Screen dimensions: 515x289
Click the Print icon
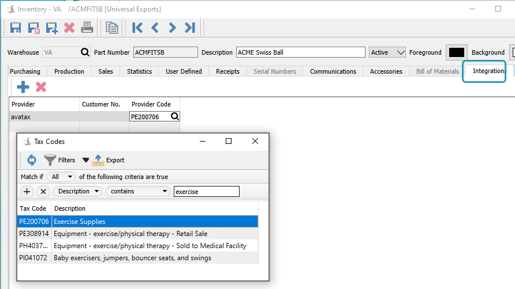click(x=87, y=28)
